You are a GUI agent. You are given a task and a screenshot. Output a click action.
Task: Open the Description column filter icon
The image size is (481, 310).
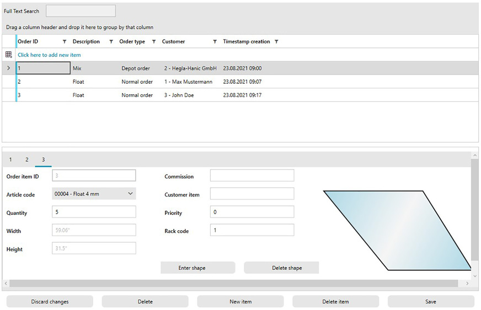(x=111, y=42)
